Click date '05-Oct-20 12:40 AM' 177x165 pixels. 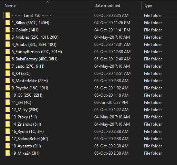pyautogui.click(x=112, y=59)
